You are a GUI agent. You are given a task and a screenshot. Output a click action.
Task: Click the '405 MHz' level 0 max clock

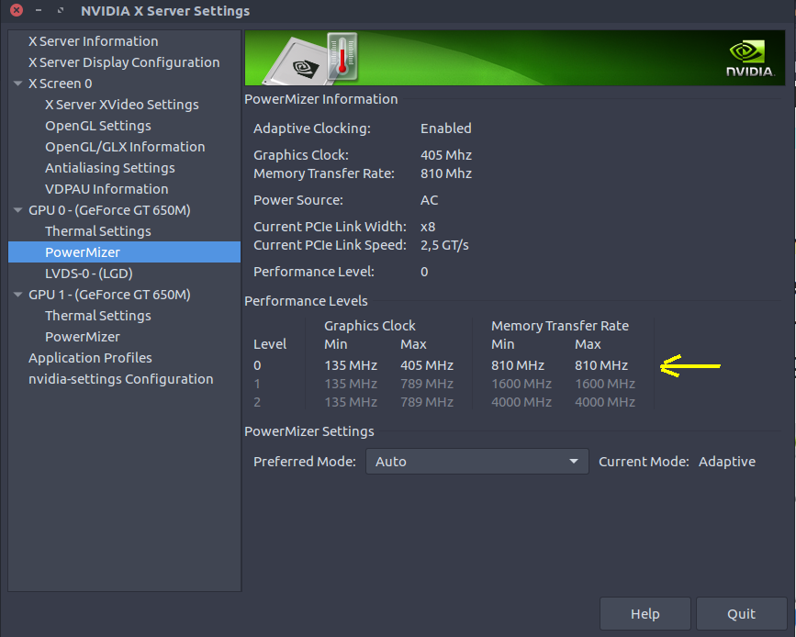(426, 365)
